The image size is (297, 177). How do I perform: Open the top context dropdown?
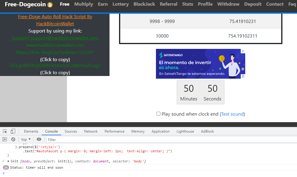pyautogui.click(x=26, y=139)
